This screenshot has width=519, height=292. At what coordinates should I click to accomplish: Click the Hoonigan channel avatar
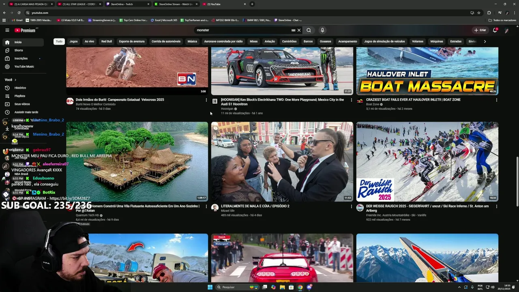pyautogui.click(x=215, y=101)
